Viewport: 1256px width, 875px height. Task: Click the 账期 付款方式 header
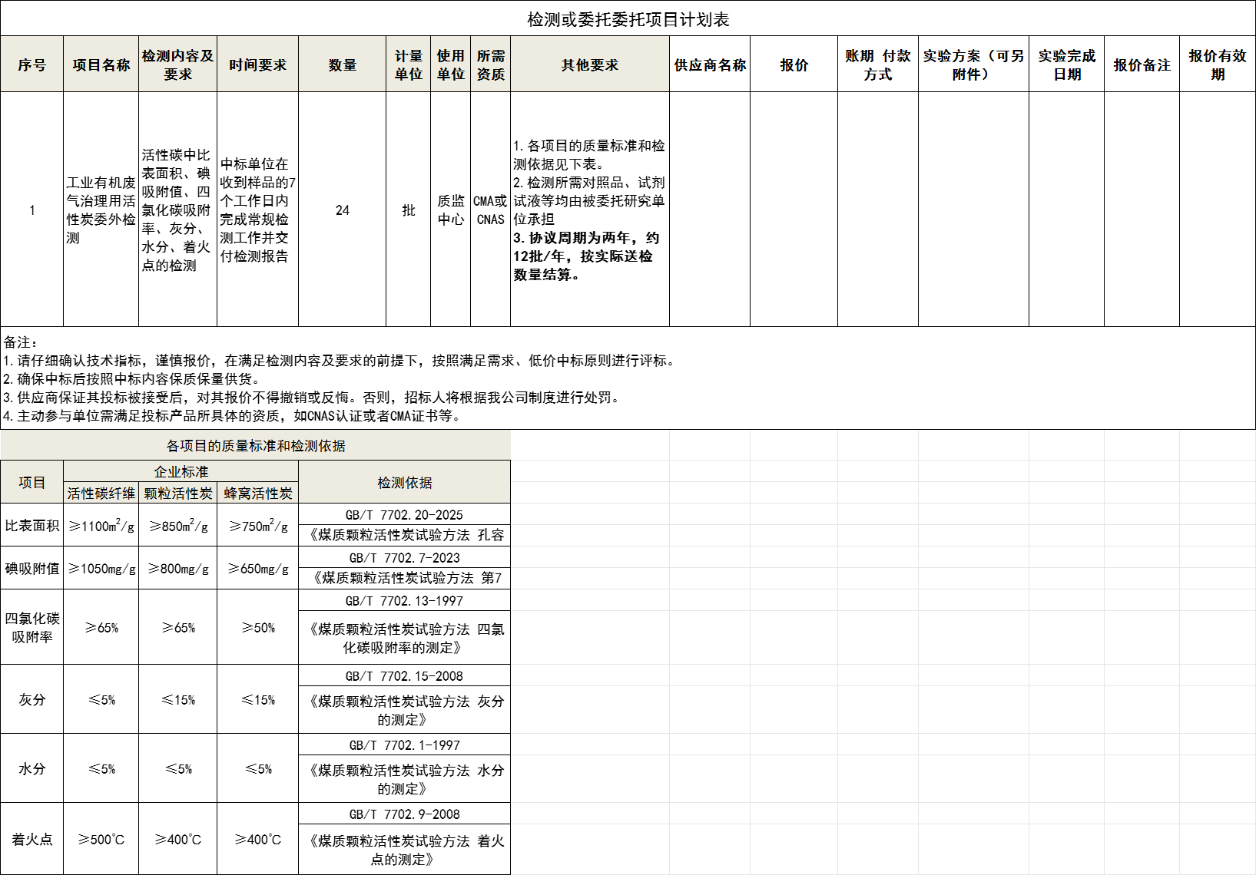tap(878, 64)
